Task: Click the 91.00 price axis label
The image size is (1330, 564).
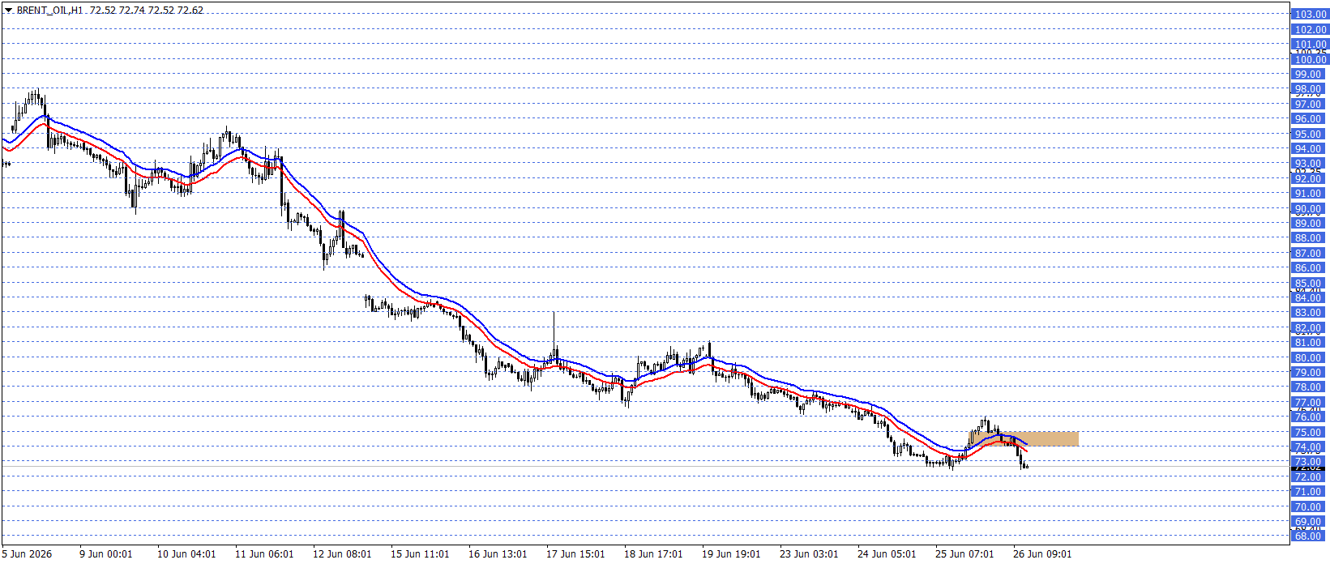Action: [1308, 194]
